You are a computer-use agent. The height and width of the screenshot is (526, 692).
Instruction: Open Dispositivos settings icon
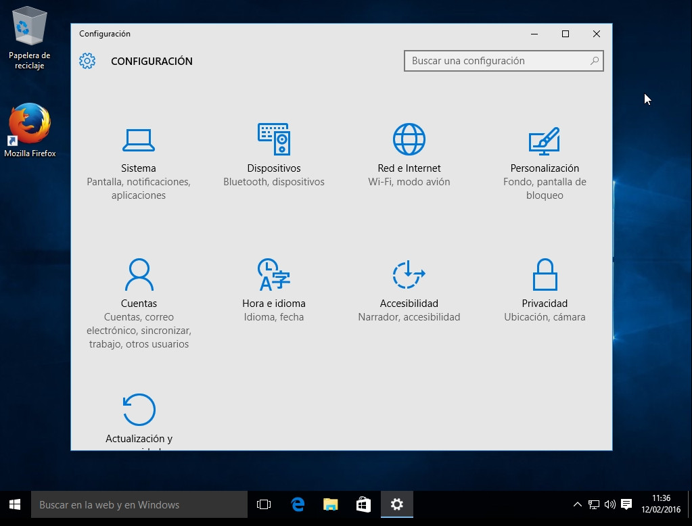coord(274,140)
